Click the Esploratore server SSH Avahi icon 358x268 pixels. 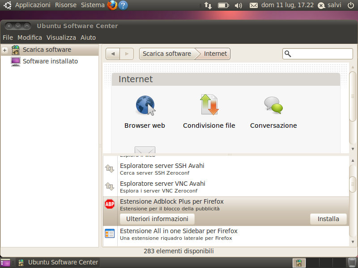[110, 169]
